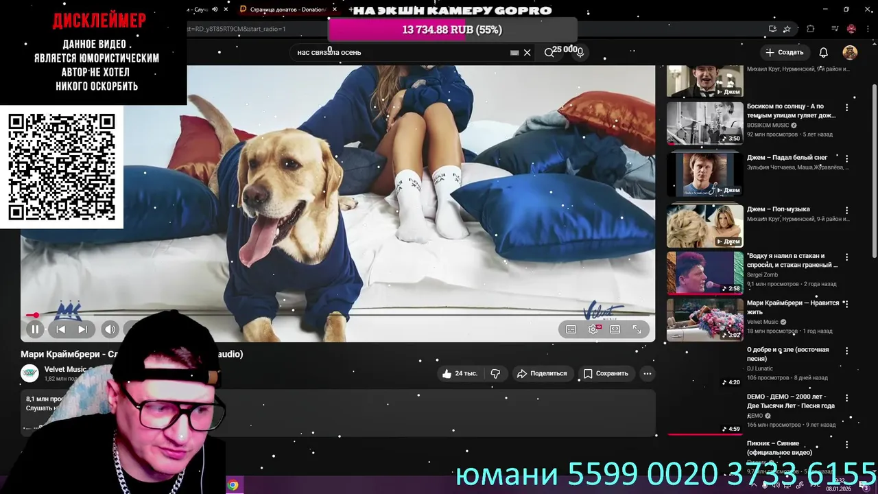This screenshot has width=878, height=494.
Task: Click the Sergei Zomb channel name
Action: coord(762,275)
